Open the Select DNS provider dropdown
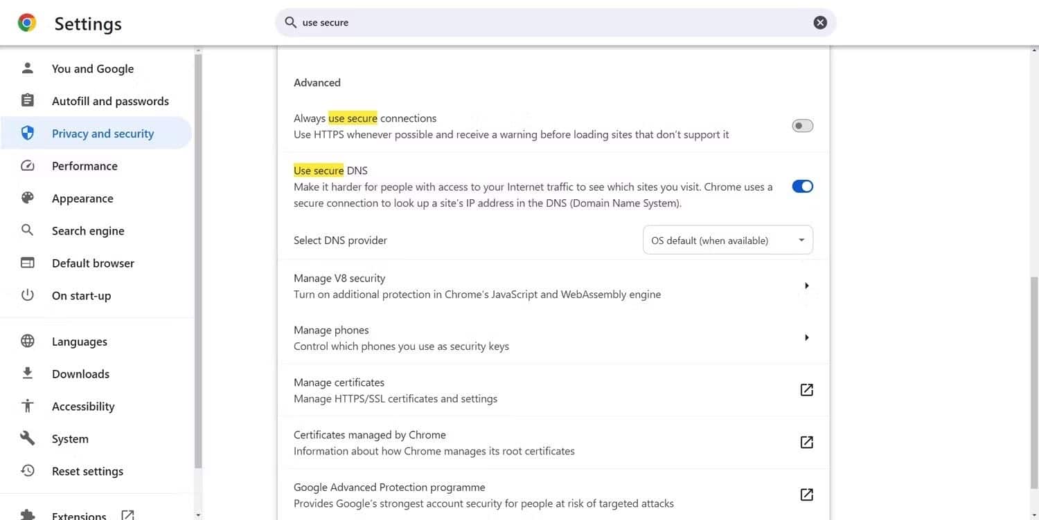Image resolution: width=1039 pixels, height=520 pixels. [727, 241]
